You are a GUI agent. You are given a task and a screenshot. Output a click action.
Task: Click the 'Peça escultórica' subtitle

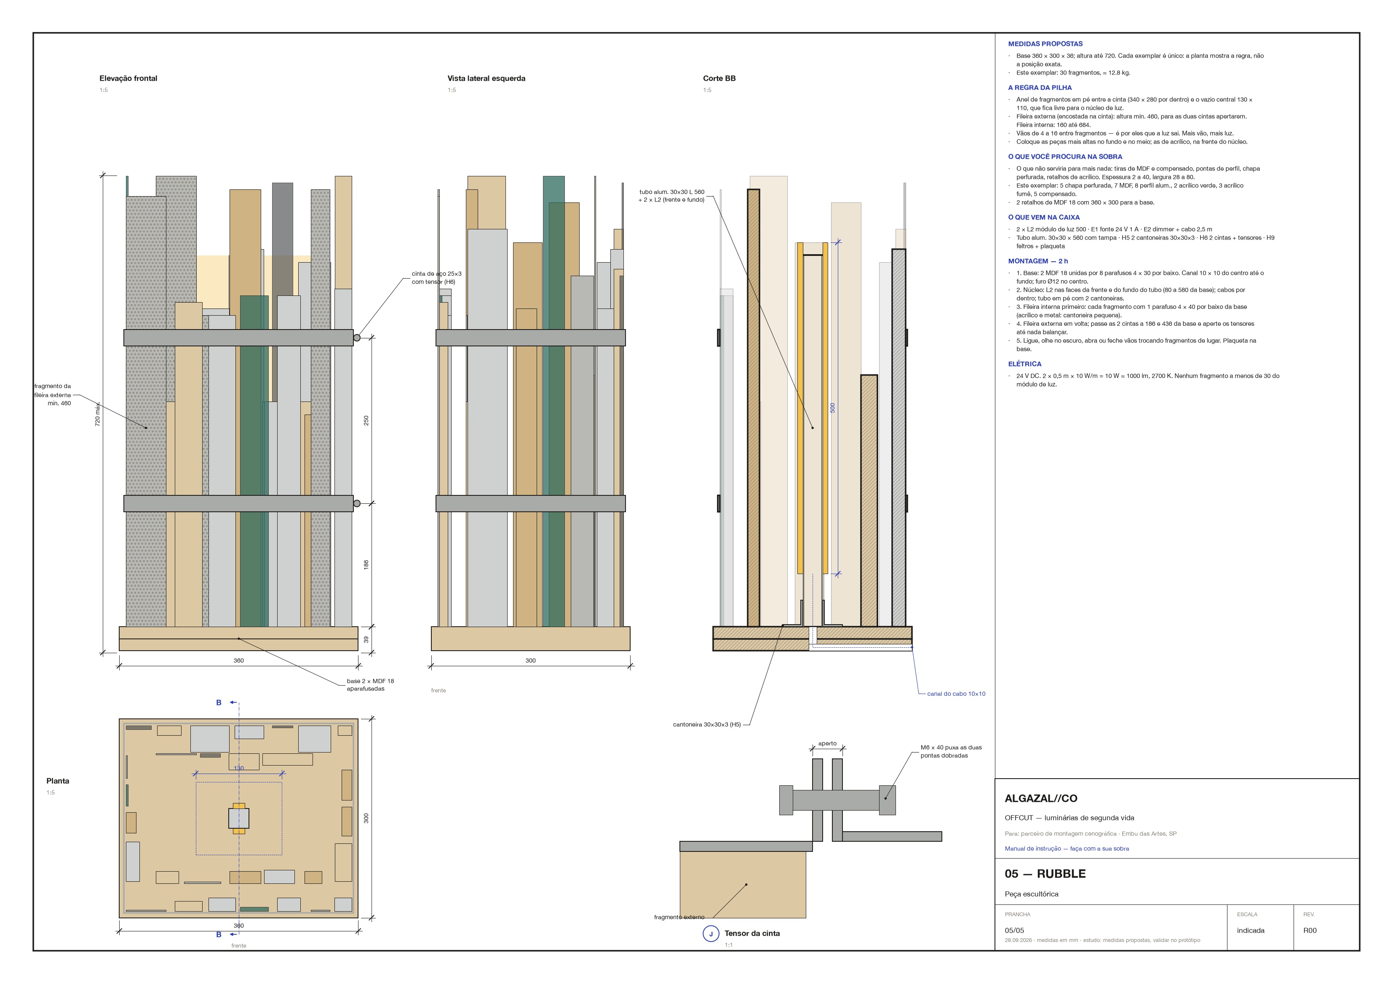1032,894
